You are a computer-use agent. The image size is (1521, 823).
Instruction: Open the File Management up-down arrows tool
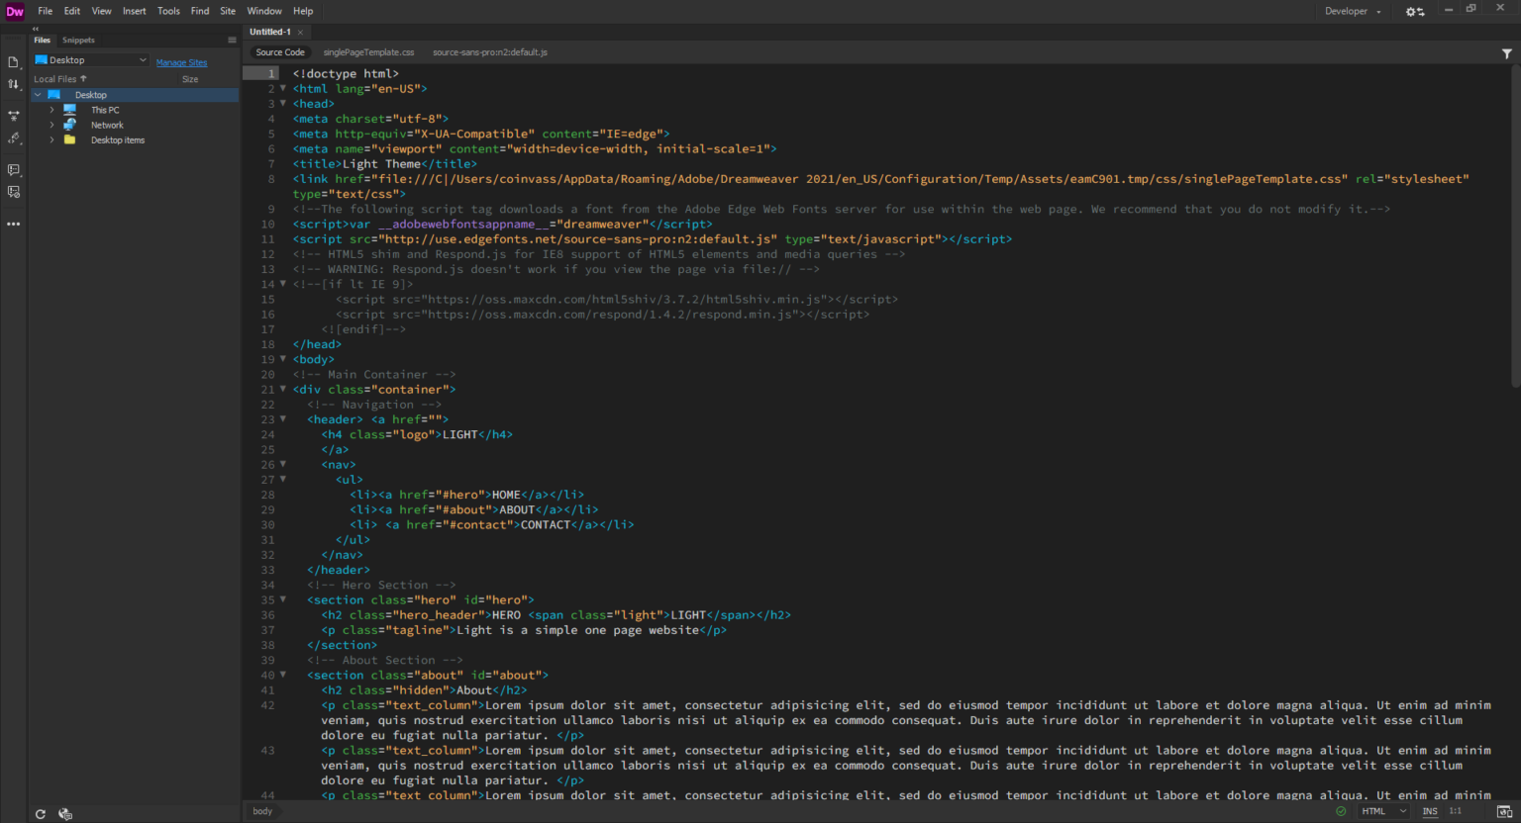tap(14, 85)
